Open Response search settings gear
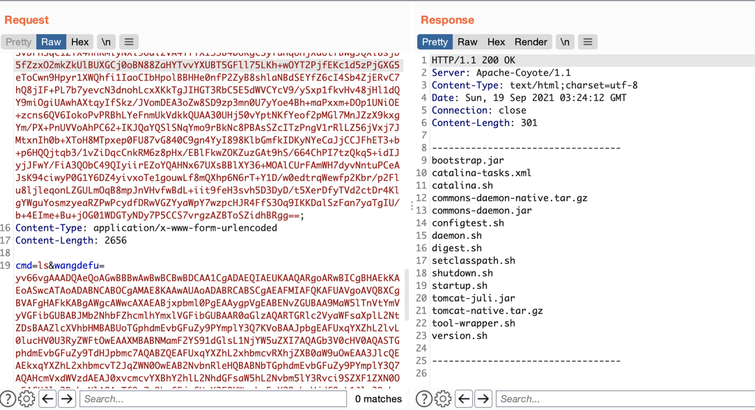This screenshot has height=410, width=755. point(443,398)
